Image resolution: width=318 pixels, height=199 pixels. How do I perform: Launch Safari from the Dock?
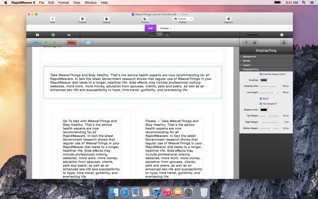click(x=125, y=192)
